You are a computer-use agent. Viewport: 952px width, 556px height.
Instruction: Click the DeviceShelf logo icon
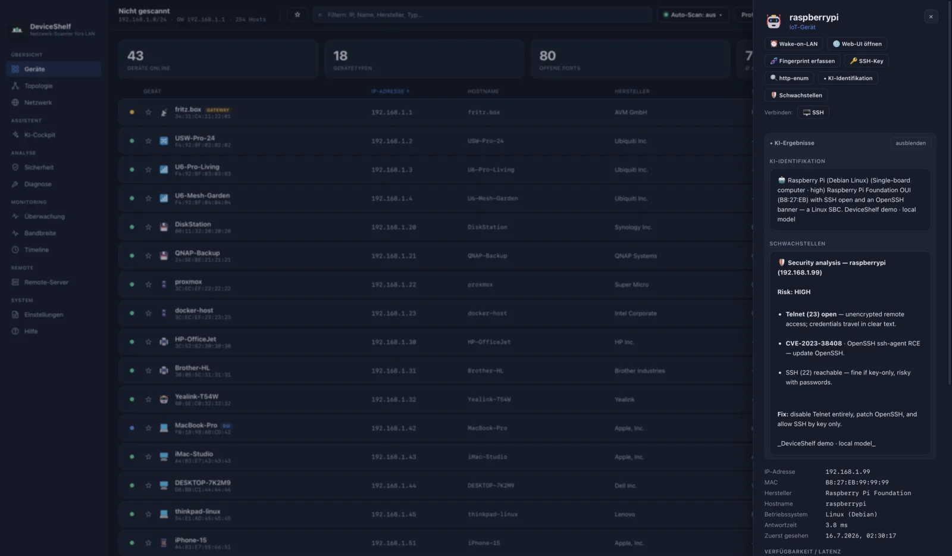pyautogui.click(x=17, y=29)
